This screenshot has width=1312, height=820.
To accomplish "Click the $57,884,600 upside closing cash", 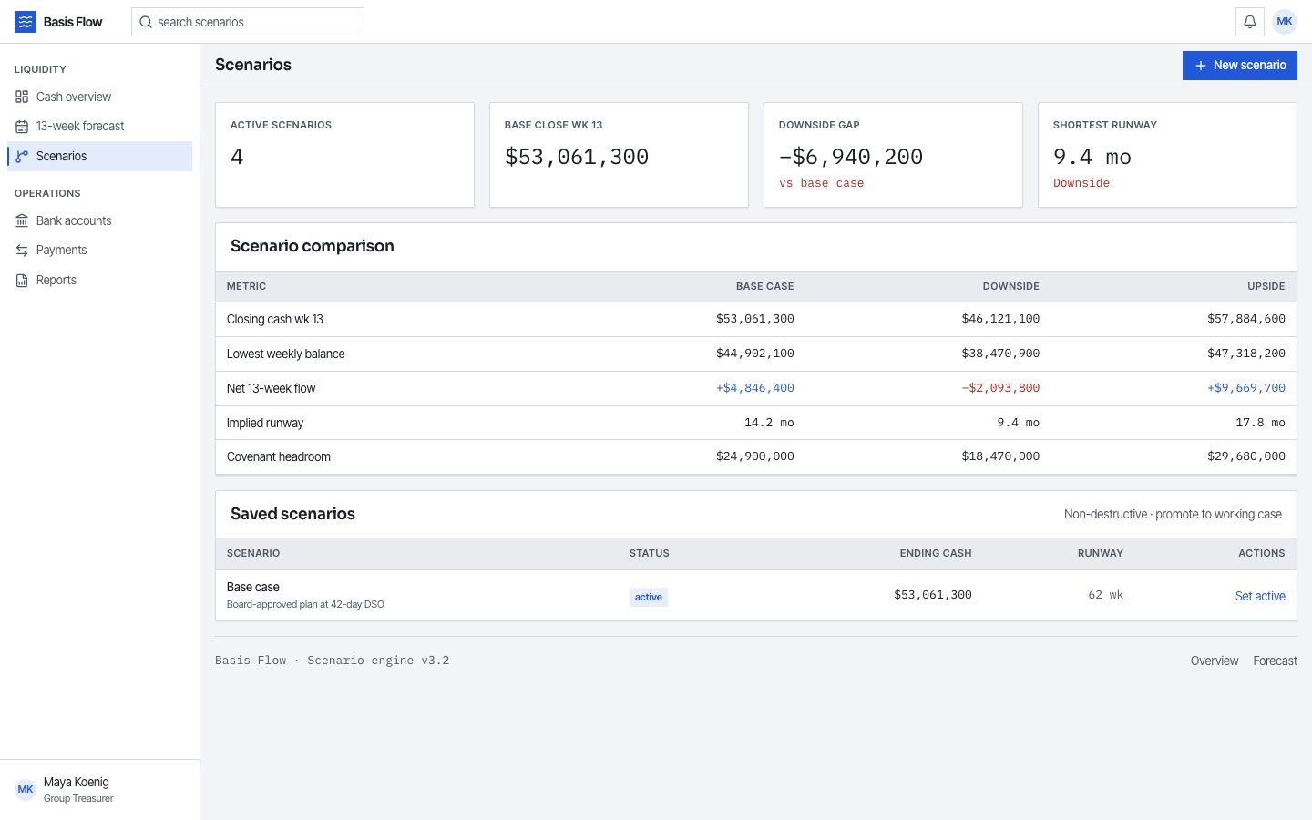I will pyautogui.click(x=1246, y=319).
